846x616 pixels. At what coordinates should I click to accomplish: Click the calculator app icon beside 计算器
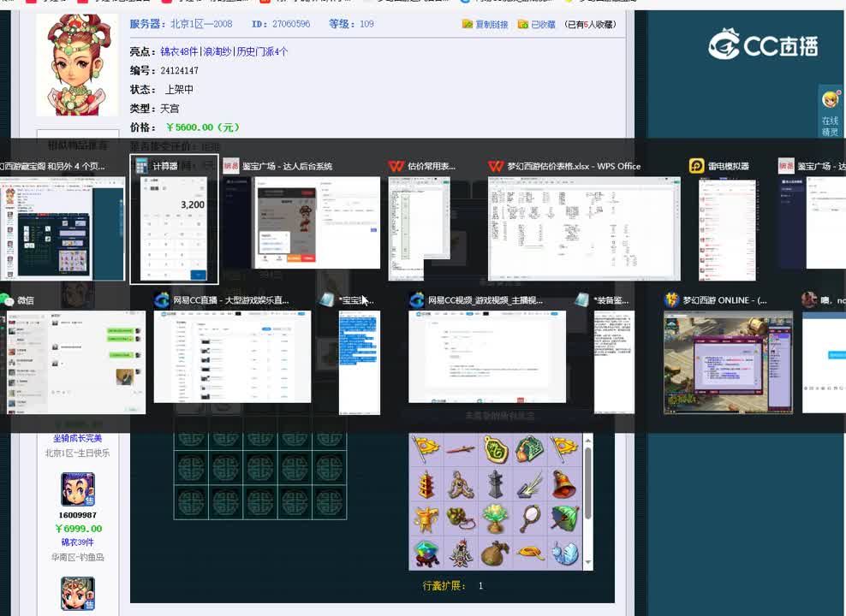(x=142, y=165)
